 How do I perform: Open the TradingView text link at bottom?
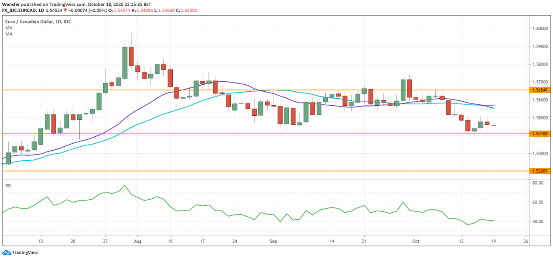25,252
